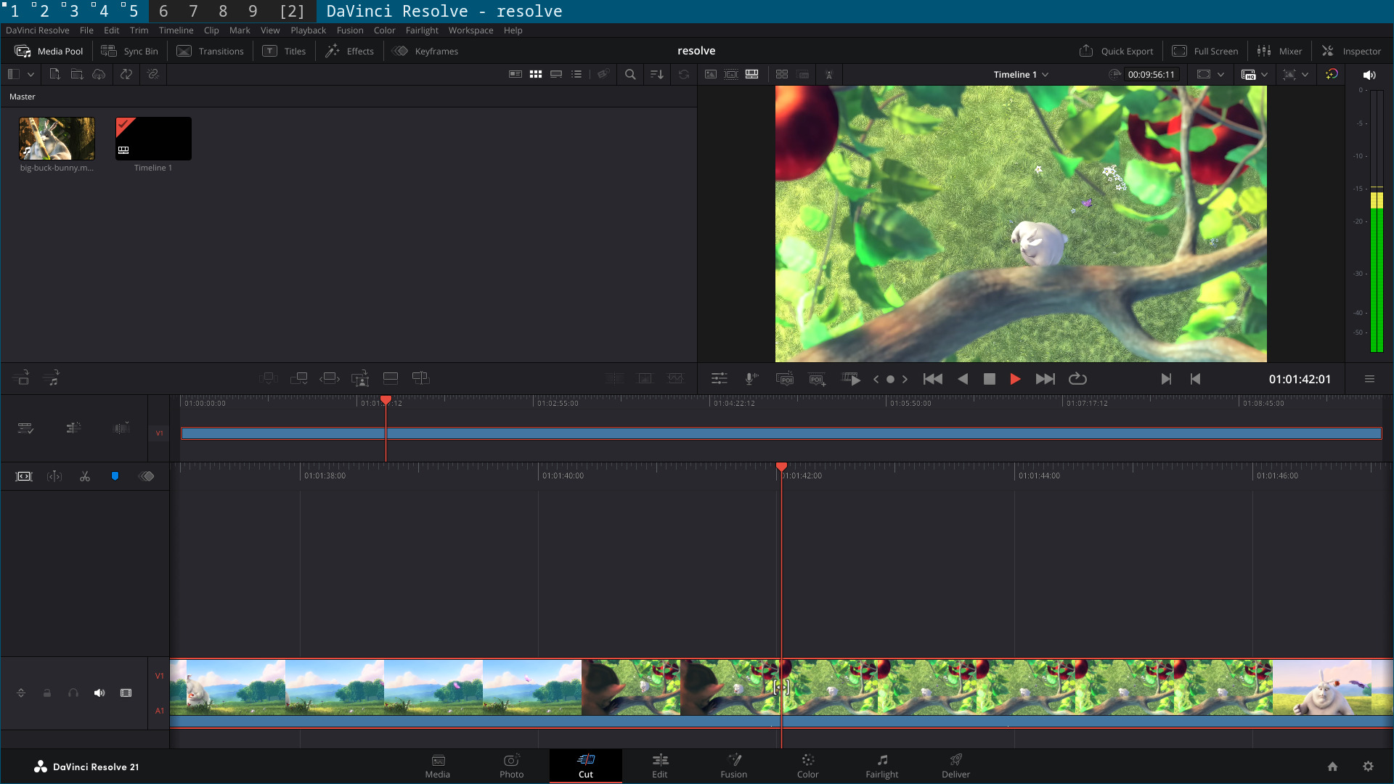Switch to the Color page

pos(807,766)
